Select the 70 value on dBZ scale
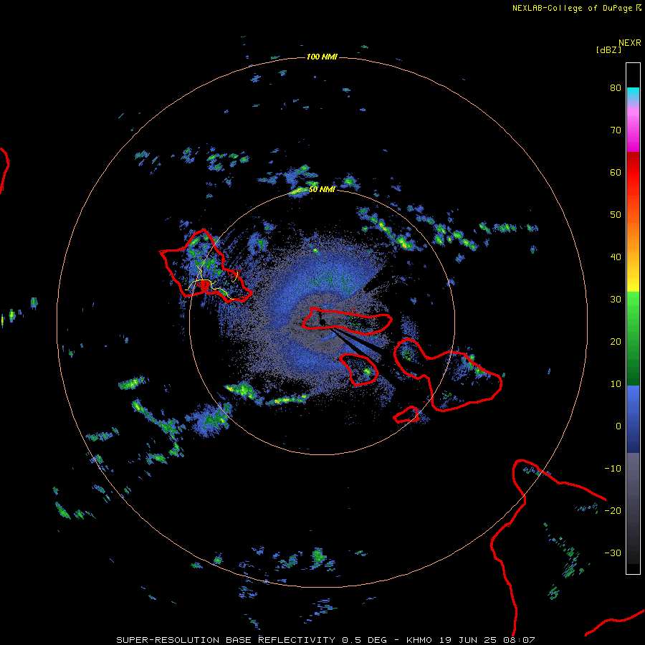 616,130
